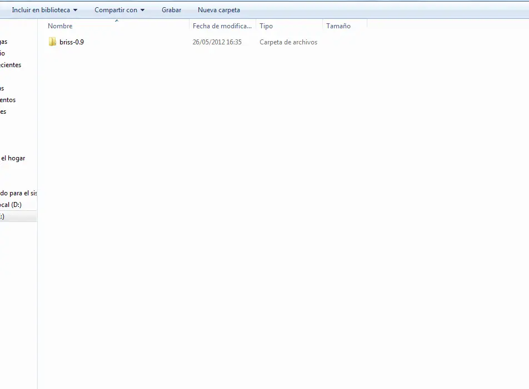
Task: Open Incluir en biblioteca dropdown
Action: click(x=44, y=10)
